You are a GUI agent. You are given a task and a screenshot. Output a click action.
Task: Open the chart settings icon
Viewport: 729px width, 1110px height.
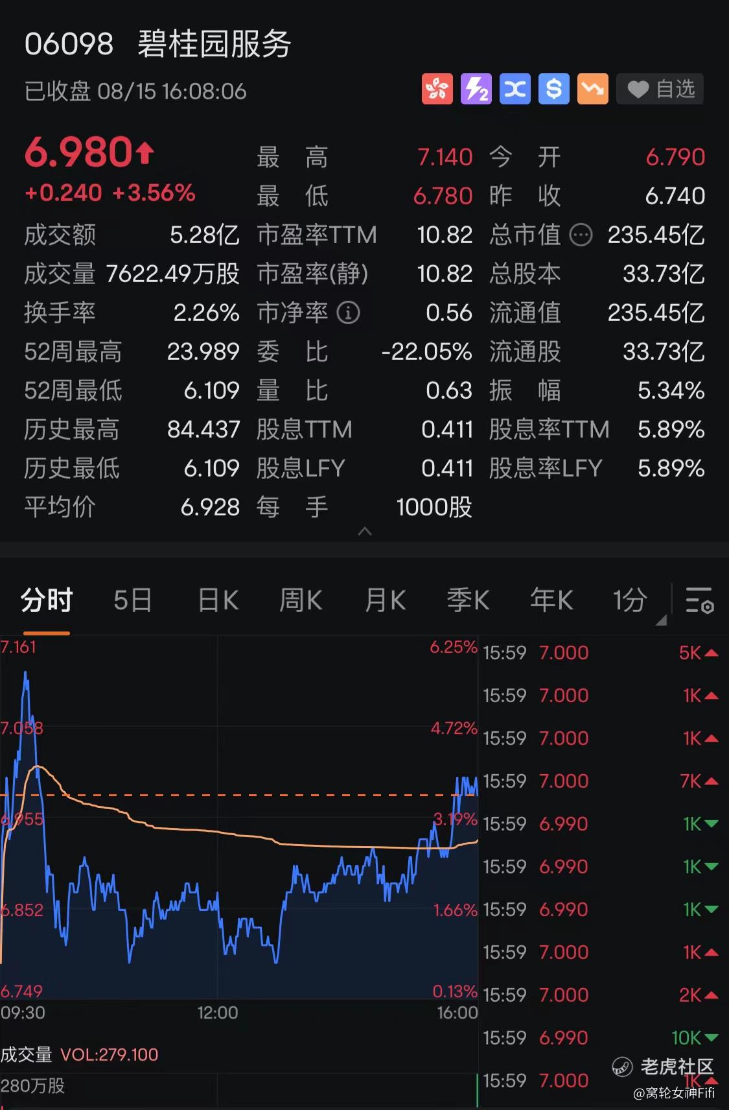click(x=699, y=600)
